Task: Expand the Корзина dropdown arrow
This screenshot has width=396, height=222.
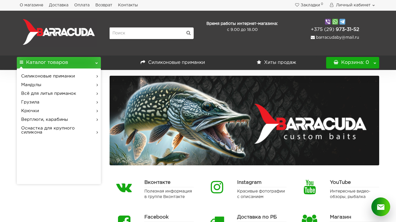Action: (x=375, y=63)
